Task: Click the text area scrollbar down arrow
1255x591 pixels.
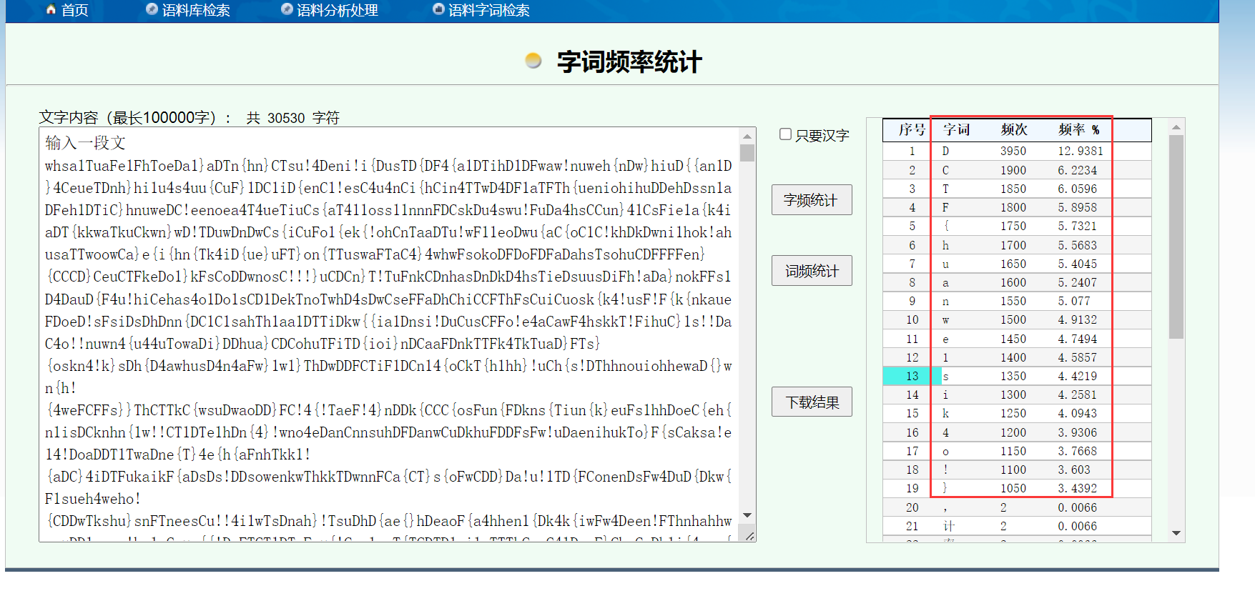Action: [x=747, y=515]
